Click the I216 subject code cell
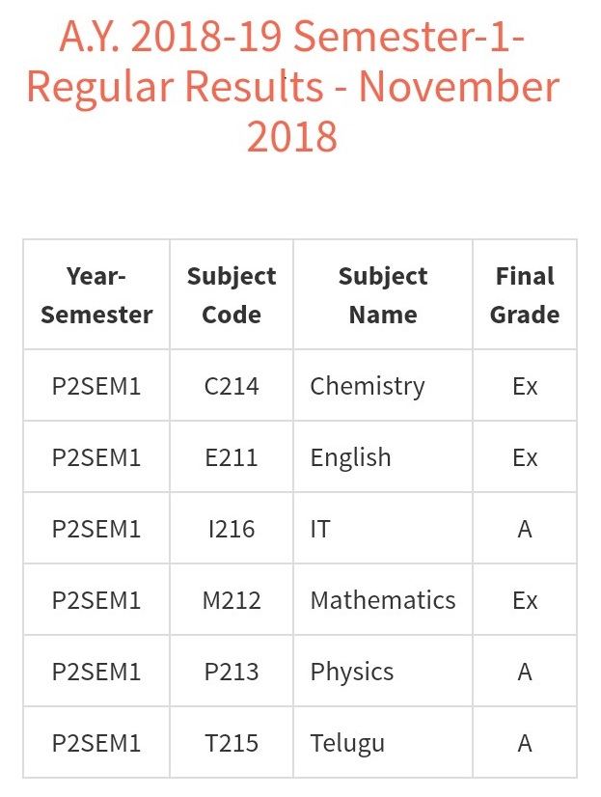This screenshot has width=601, height=797. click(232, 529)
